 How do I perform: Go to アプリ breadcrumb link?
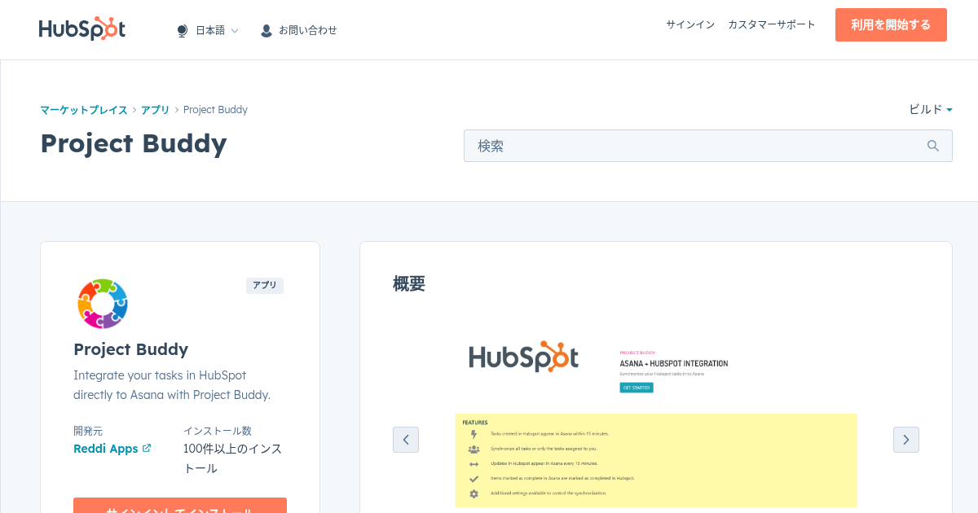point(155,110)
